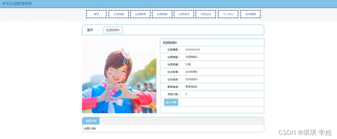This screenshot has width=337, height=139.
Task: Click the 社团介绍4 description text
Action: pos(90,129)
